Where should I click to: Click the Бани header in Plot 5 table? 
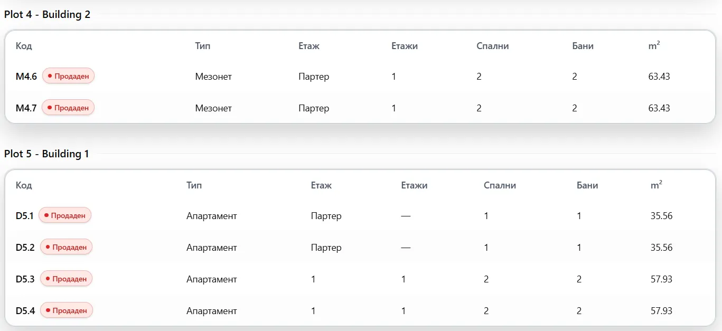coord(587,185)
